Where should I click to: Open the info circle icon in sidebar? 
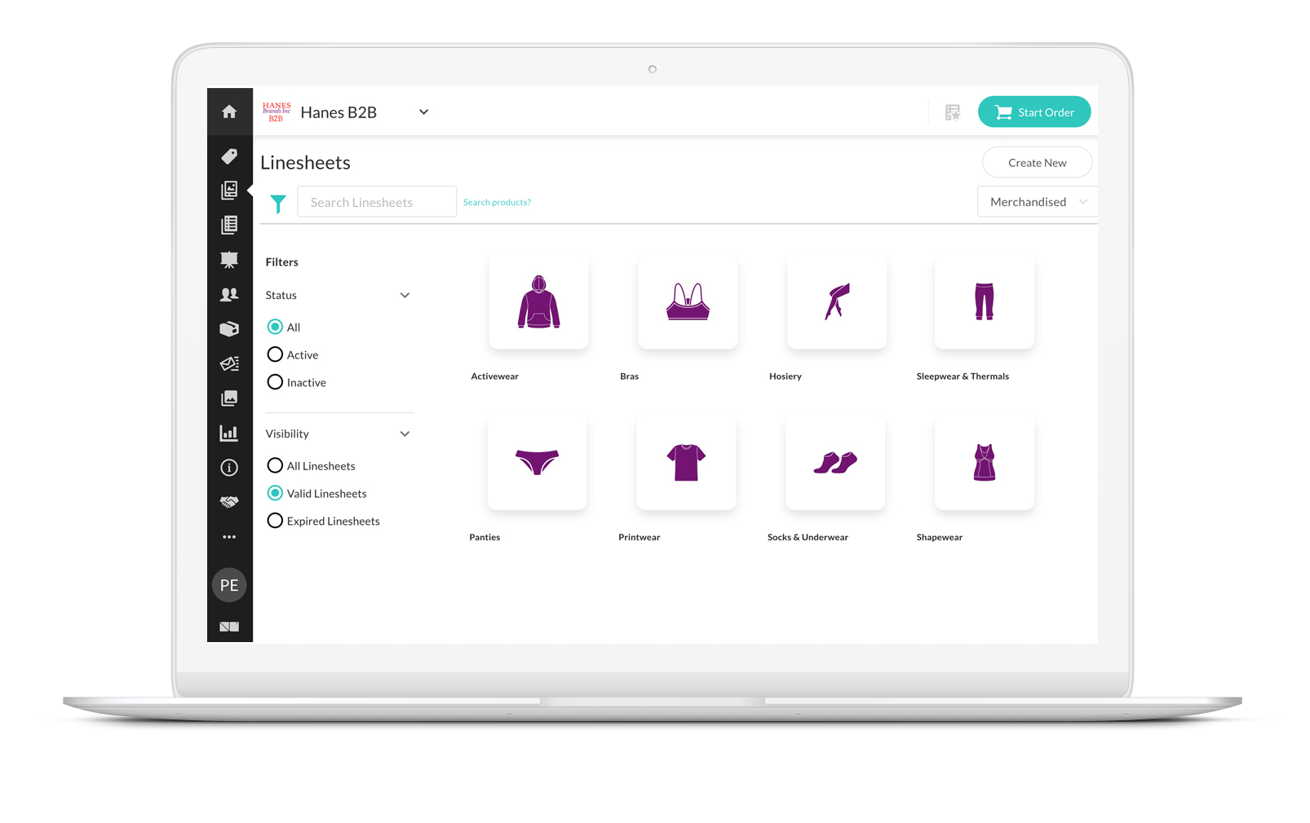pyautogui.click(x=229, y=468)
